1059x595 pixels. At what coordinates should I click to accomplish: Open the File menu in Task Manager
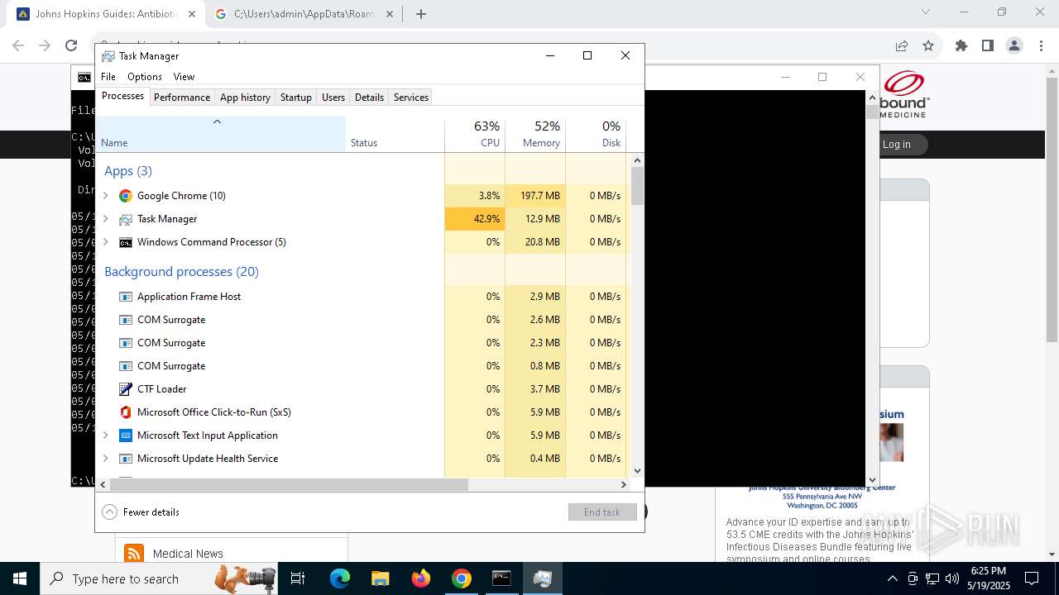(108, 77)
